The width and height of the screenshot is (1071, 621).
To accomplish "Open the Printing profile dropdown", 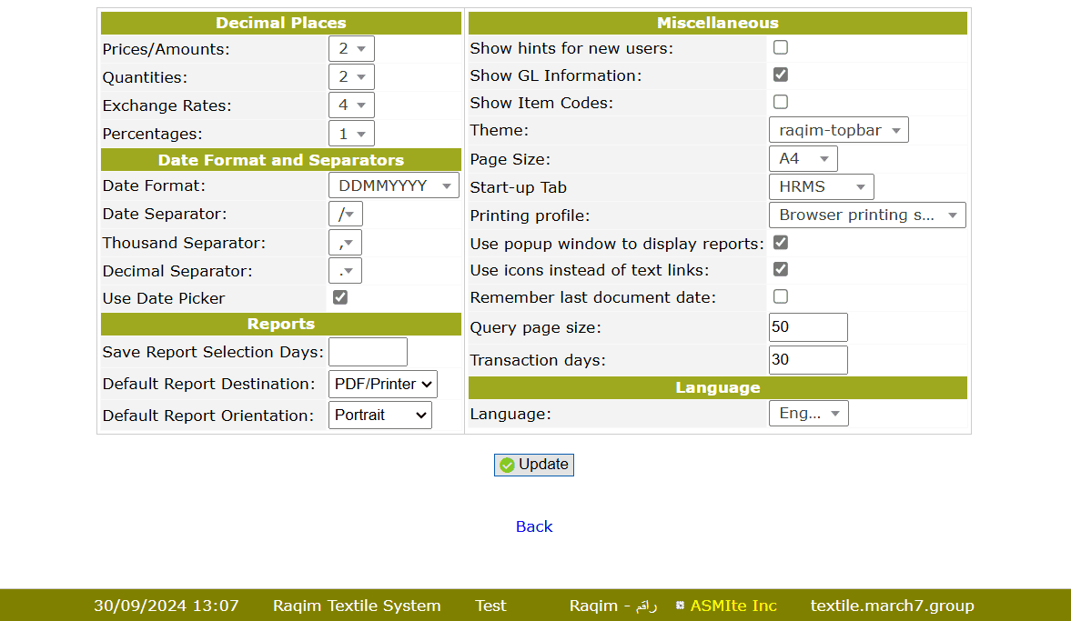I will pyautogui.click(x=866, y=215).
